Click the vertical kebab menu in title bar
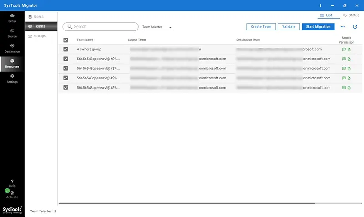This screenshot has height=217, width=364. coord(320,5)
